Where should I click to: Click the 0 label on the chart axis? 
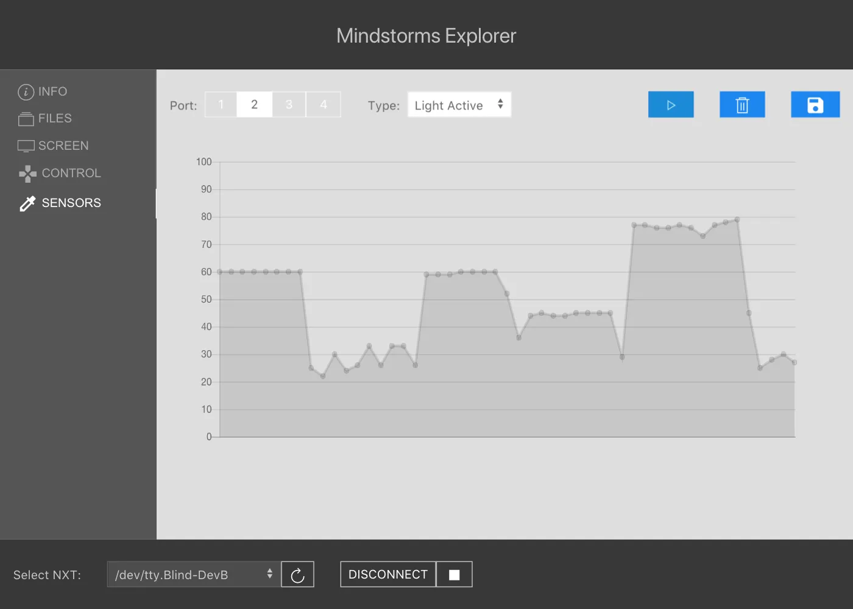pyautogui.click(x=209, y=437)
